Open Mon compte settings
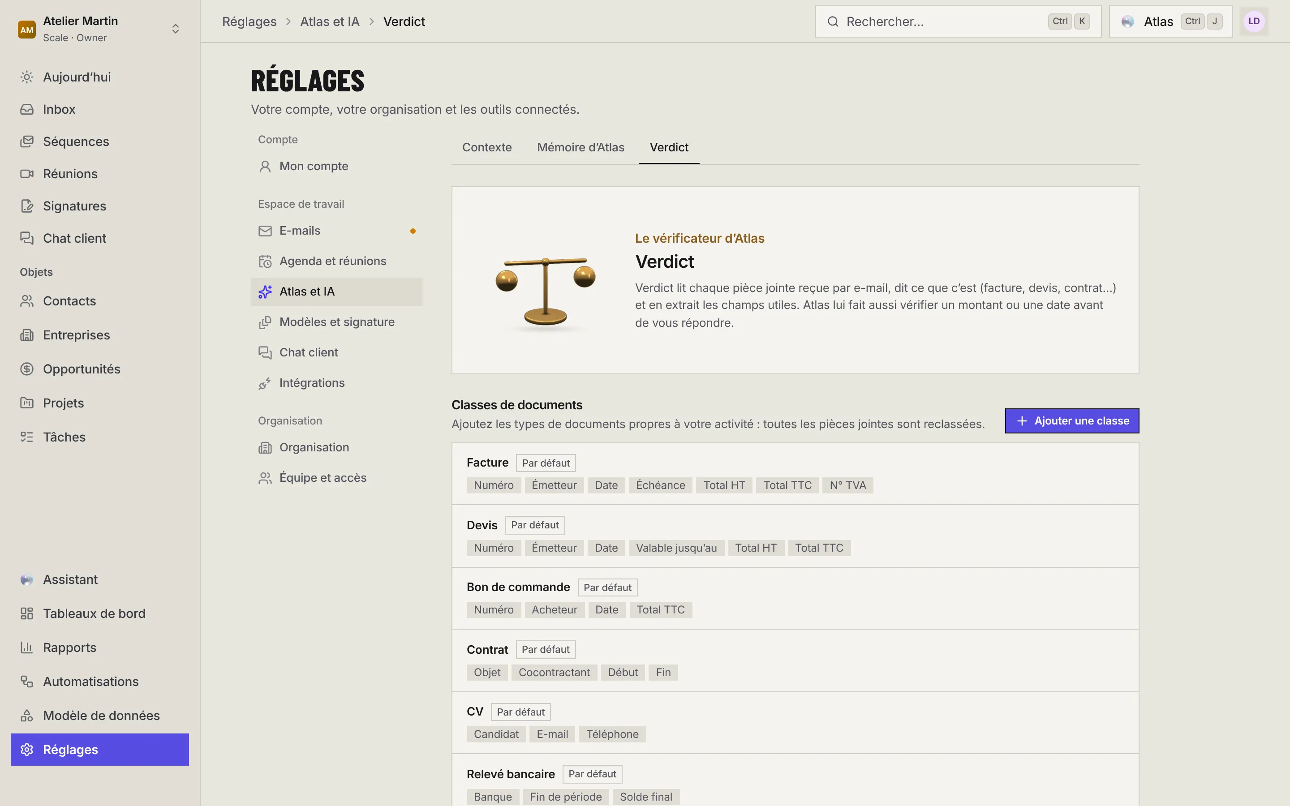1290x806 pixels. click(337, 166)
